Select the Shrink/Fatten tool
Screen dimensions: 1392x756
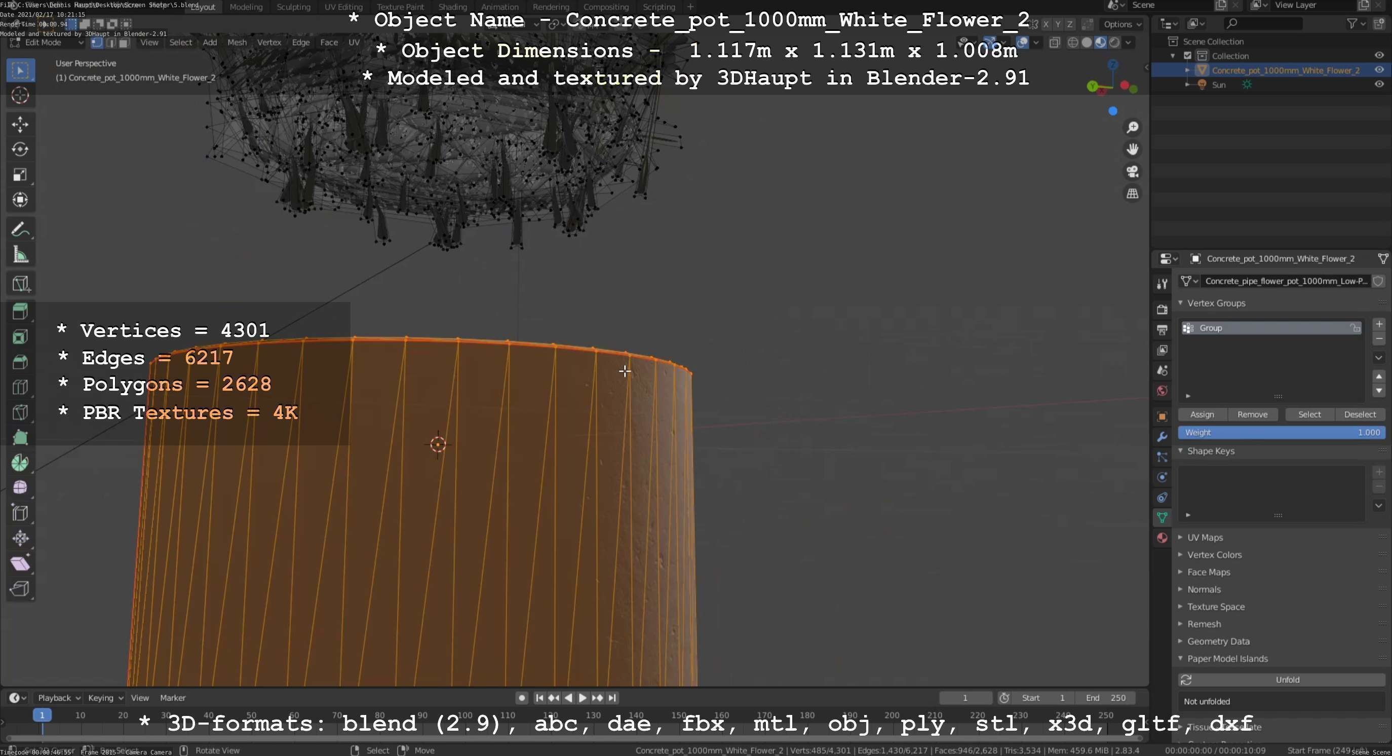(21, 538)
